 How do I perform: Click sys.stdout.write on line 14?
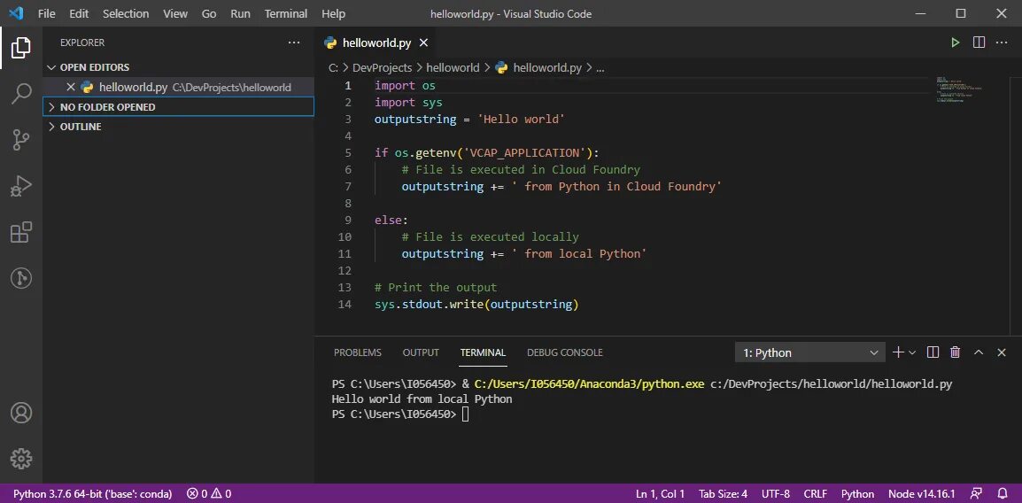pyautogui.click(x=429, y=305)
